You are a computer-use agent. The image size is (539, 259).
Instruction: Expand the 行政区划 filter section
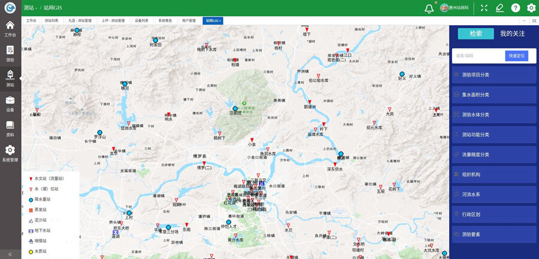tap(493, 214)
